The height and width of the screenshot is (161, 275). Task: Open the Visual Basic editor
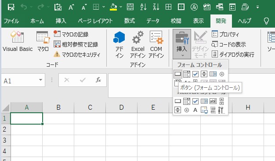[x=18, y=41]
